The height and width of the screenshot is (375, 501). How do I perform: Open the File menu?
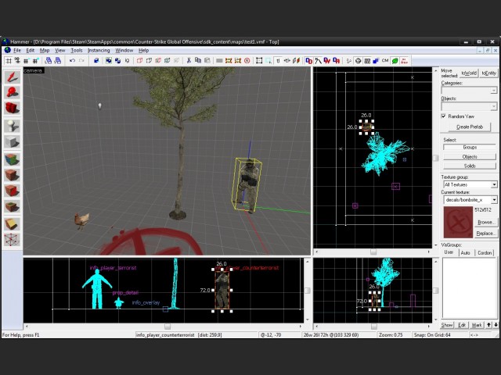tap(17, 50)
